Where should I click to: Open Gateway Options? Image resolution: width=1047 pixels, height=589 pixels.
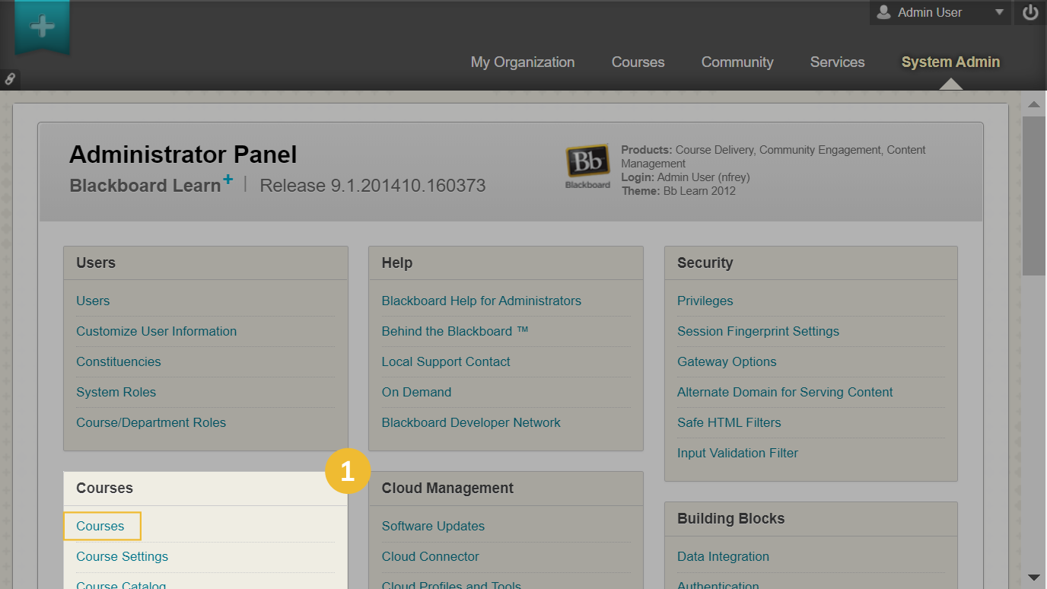pyautogui.click(x=727, y=362)
